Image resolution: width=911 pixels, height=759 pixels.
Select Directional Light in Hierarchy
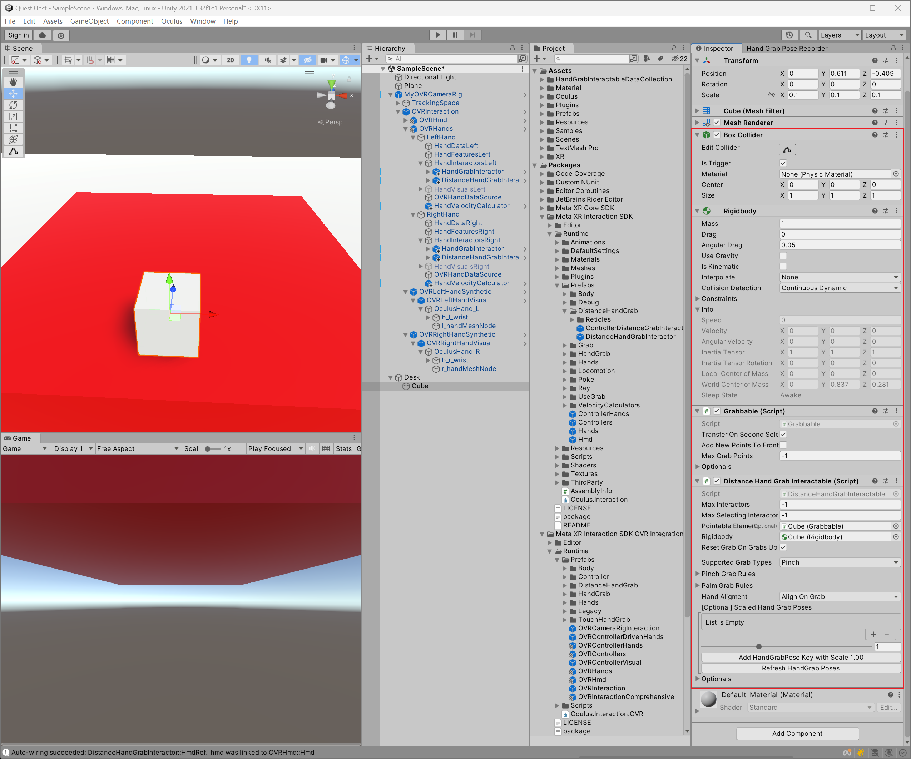[x=430, y=77]
